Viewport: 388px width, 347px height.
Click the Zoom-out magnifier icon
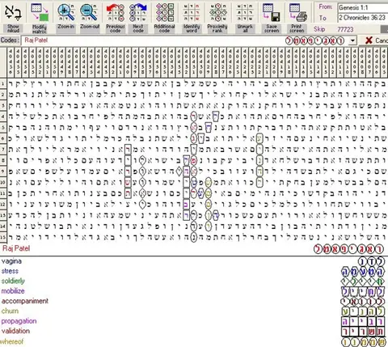click(x=89, y=13)
